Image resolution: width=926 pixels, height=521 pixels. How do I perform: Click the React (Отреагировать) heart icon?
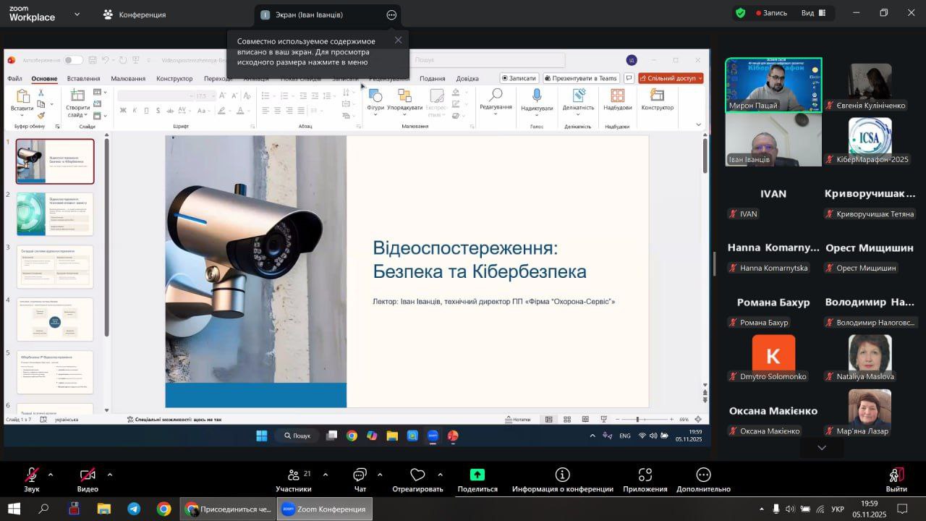417,475
